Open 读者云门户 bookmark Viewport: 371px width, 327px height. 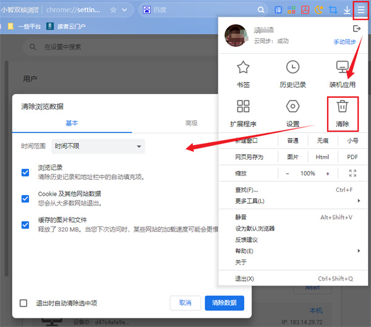pos(66,26)
